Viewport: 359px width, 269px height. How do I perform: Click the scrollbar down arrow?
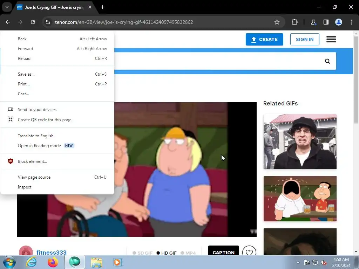click(356, 252)
